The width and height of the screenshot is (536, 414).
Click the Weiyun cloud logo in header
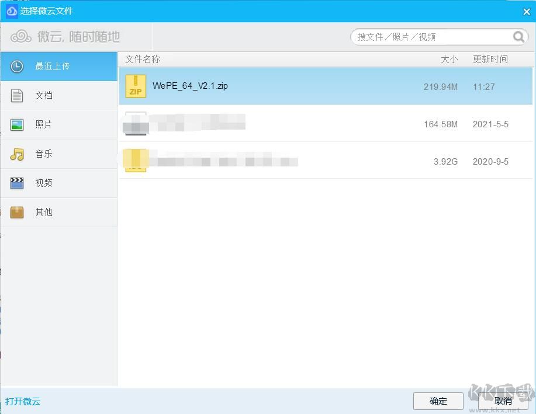coord(21,37)
